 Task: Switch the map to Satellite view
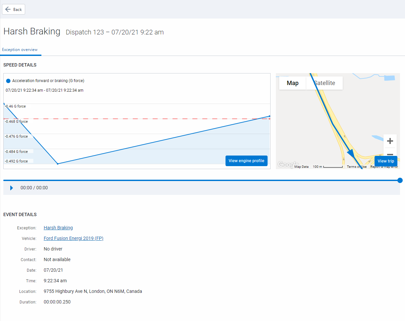(x=325, y=83)
